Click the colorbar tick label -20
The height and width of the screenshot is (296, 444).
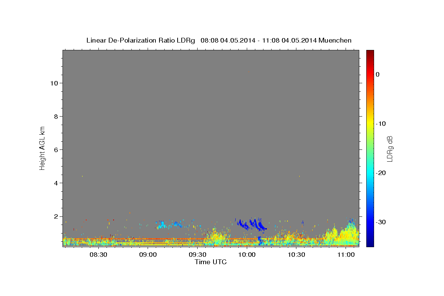381,173
